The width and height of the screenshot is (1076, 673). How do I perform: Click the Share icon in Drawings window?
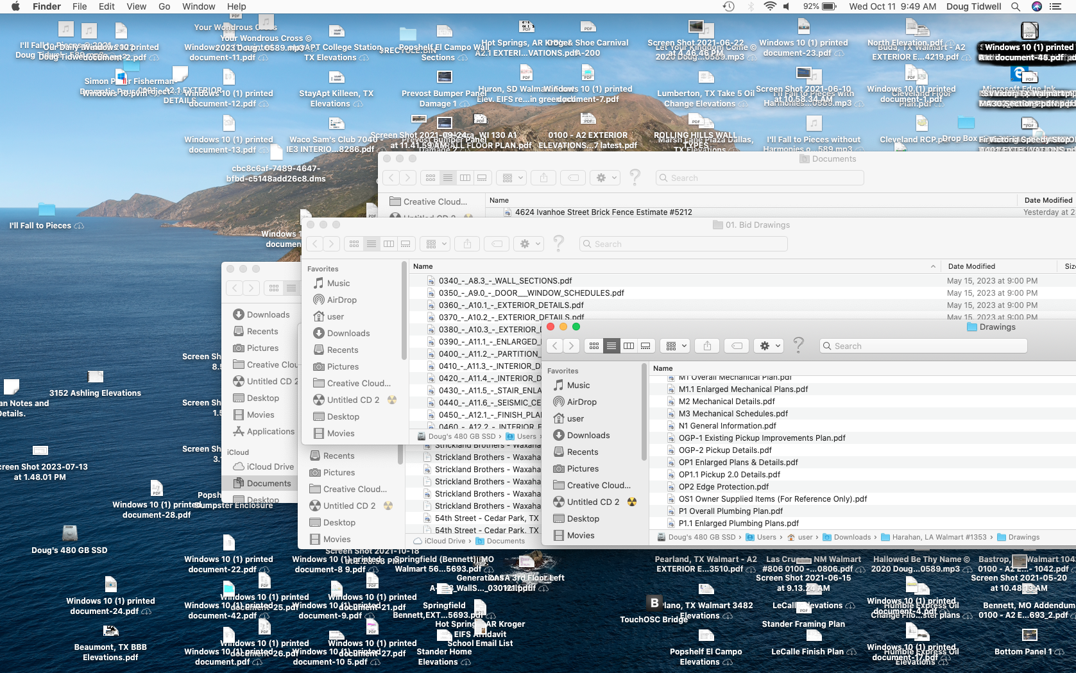click(707, 346)
